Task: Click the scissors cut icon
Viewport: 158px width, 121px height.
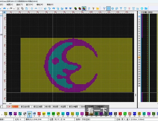Action: (18, 8)
